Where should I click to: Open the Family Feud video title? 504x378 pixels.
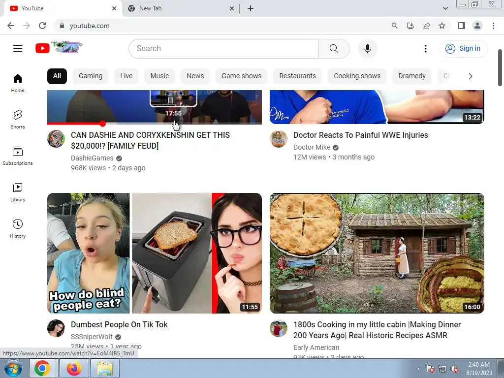(x=150, y=140)
